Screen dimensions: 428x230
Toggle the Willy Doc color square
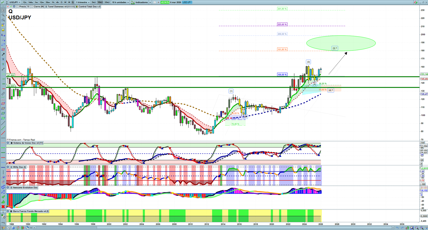pos(11,167)
